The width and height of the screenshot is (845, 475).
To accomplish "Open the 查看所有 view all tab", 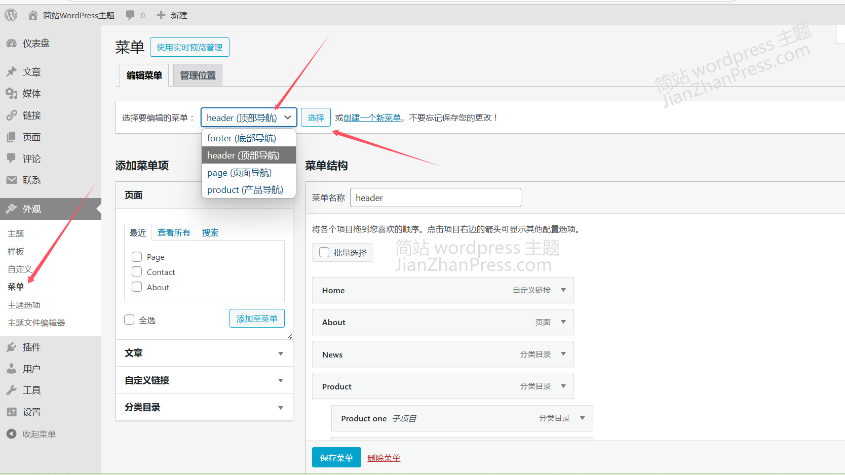I will coord(174,232).
